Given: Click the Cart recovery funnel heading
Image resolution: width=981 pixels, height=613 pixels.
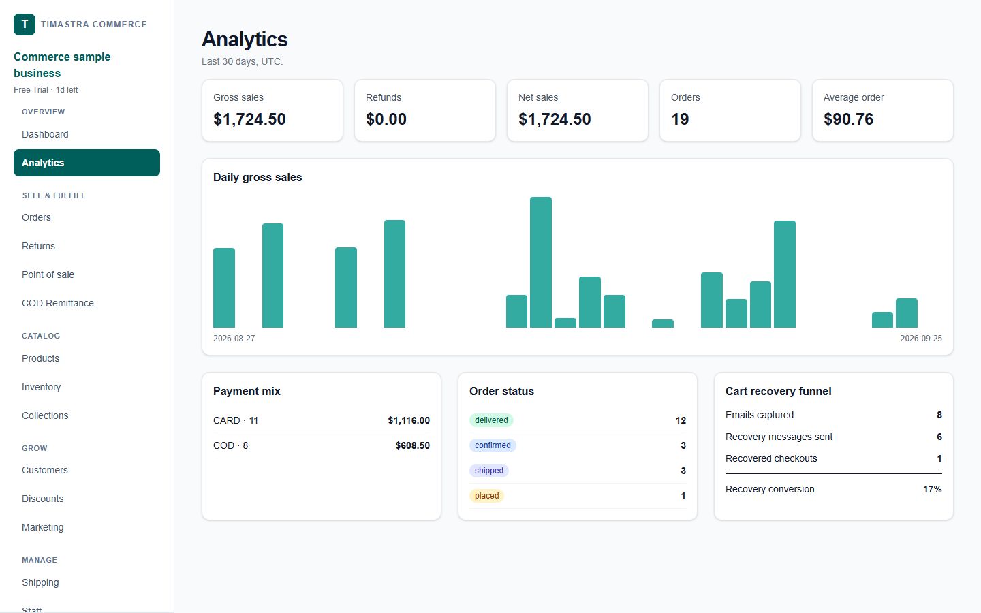Looking at the screenshot, I should (x=779, y=391).
